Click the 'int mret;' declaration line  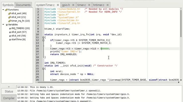[57, 71]
